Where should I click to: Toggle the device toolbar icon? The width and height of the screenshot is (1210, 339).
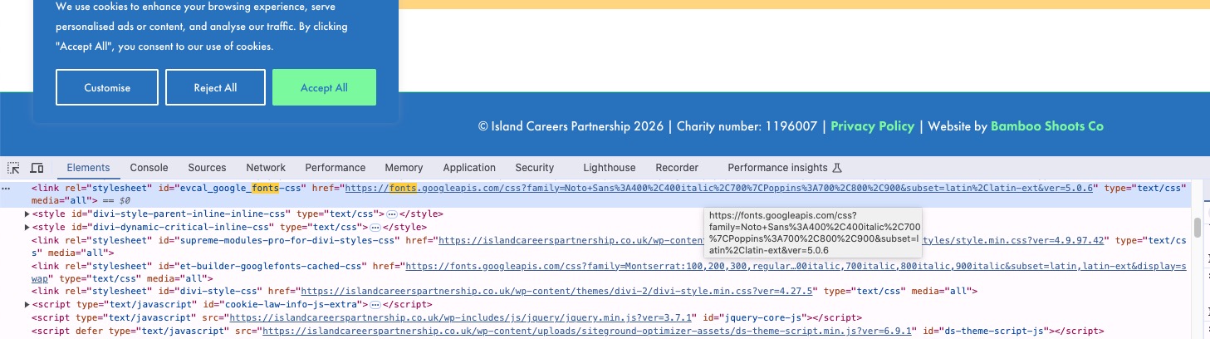click(x=37, y=168)
